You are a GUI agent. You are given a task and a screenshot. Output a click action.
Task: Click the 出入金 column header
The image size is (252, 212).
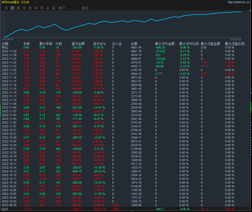(117, 44)
